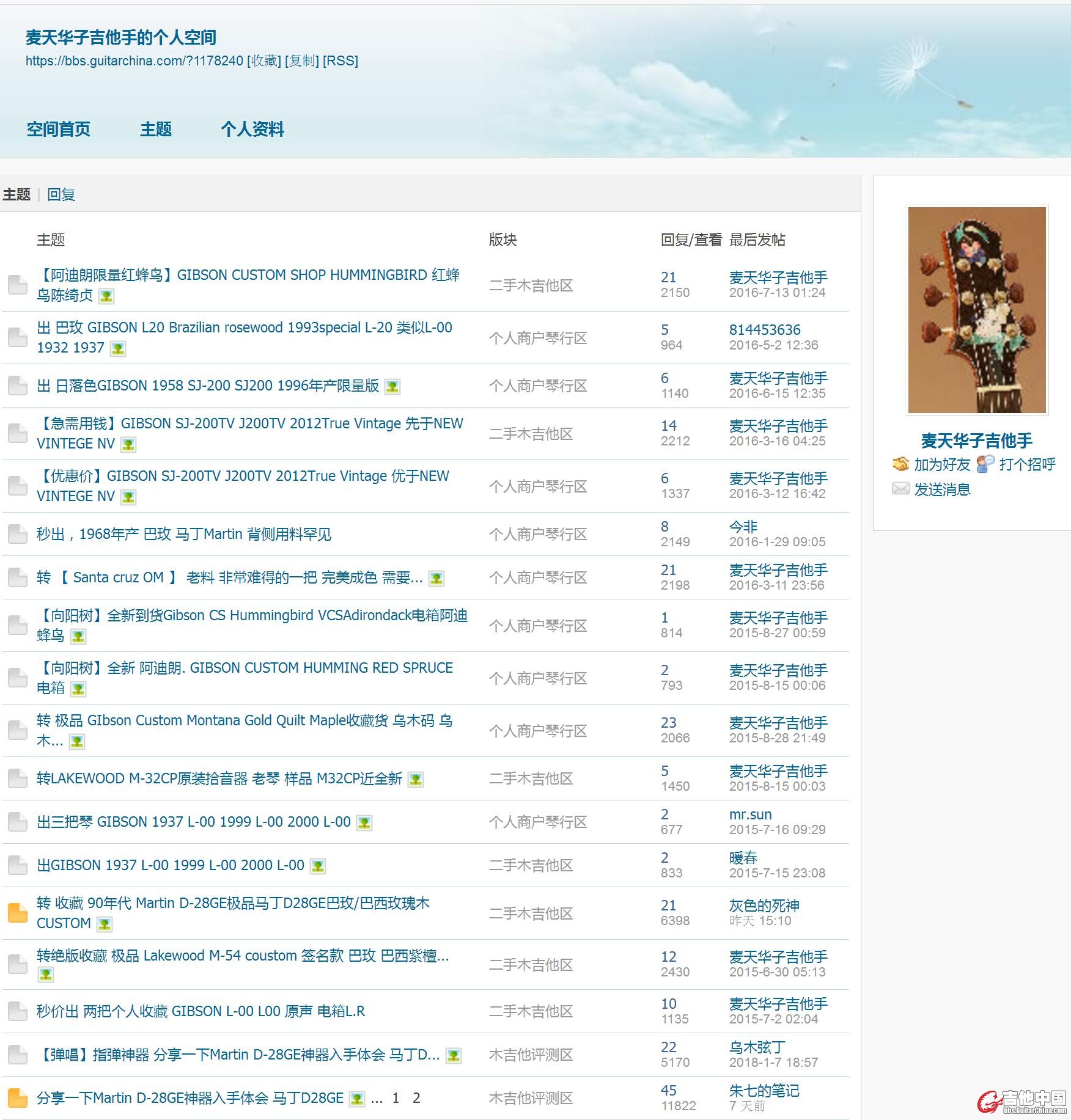Click image icon after 1932 1937

pos(118,349)
